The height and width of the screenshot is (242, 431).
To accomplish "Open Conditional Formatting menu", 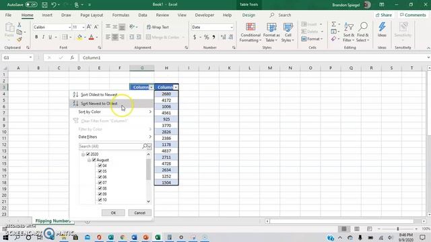I will pos(250,32).
